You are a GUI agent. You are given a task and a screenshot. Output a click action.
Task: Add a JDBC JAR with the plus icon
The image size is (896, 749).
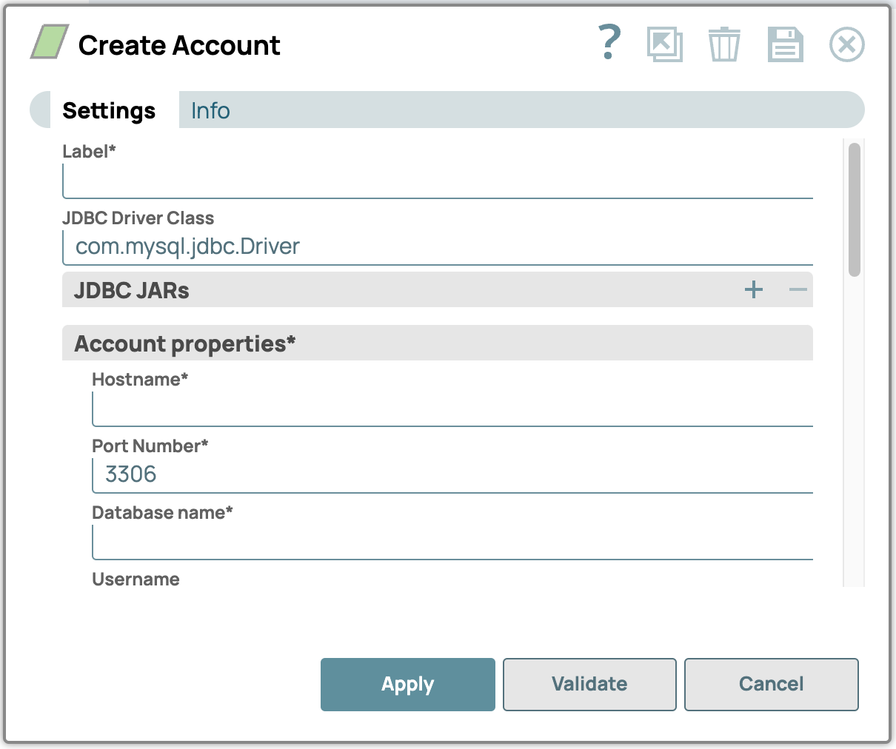click(753, 289)
